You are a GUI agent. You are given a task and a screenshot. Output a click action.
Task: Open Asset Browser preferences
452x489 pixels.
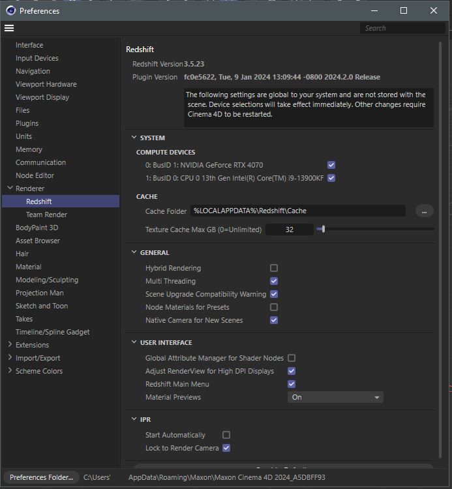[38, 241]
